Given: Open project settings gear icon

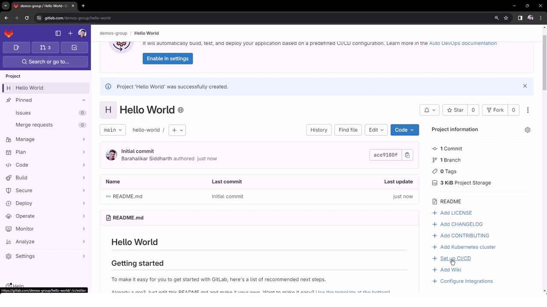Looking at the screenshot, I should [x=527, y=130].
